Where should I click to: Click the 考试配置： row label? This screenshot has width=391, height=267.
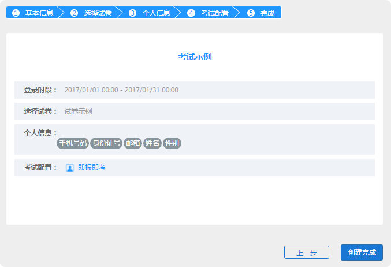(40, 168)
